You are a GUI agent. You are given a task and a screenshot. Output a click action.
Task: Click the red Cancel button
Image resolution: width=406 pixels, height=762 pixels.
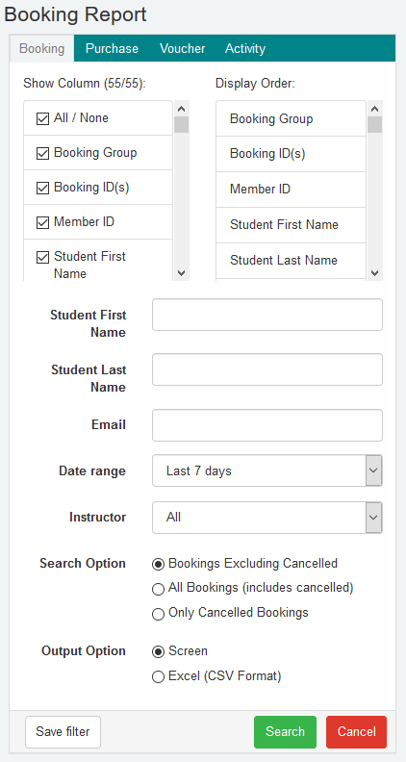coord(356,732)
